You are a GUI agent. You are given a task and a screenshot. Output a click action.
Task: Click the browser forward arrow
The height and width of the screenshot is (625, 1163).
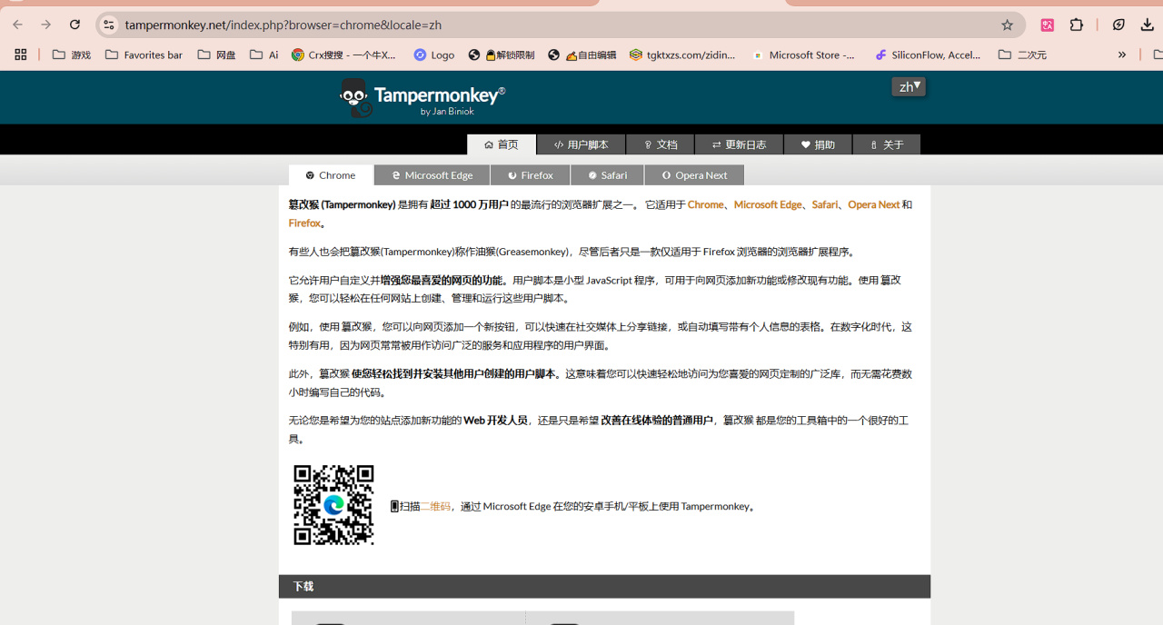(46, 25)
